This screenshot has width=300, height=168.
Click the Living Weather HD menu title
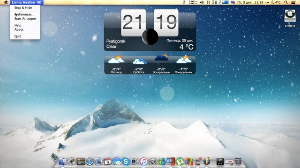point(27,2)
